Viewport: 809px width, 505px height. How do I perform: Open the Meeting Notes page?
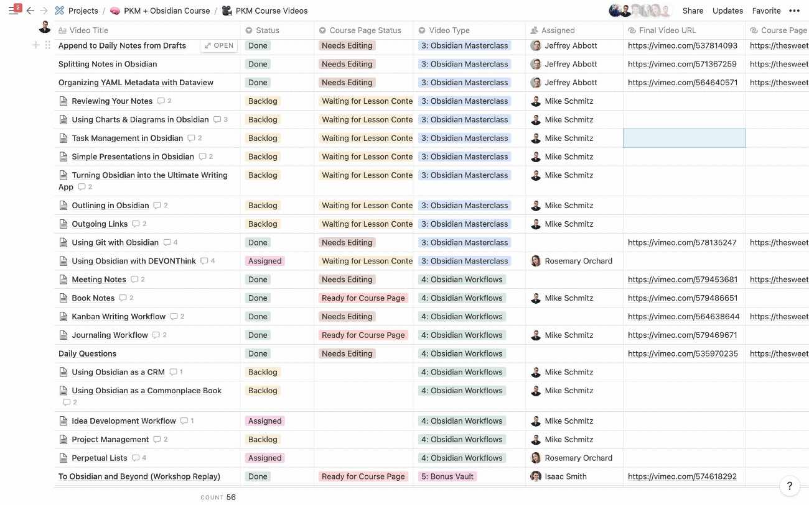click(x=99, y=280)
